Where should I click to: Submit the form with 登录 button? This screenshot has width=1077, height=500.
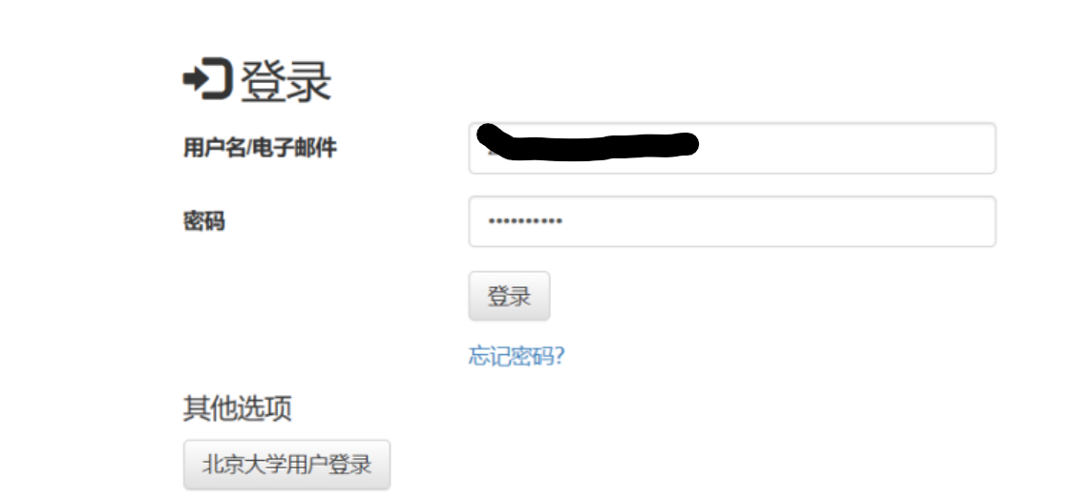509,296
